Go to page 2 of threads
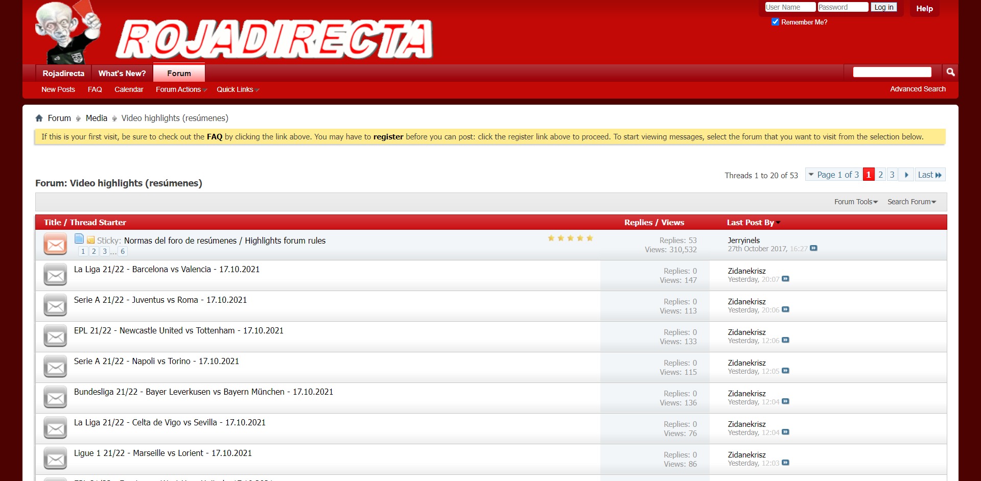981x481 pixels. point(880,175)
